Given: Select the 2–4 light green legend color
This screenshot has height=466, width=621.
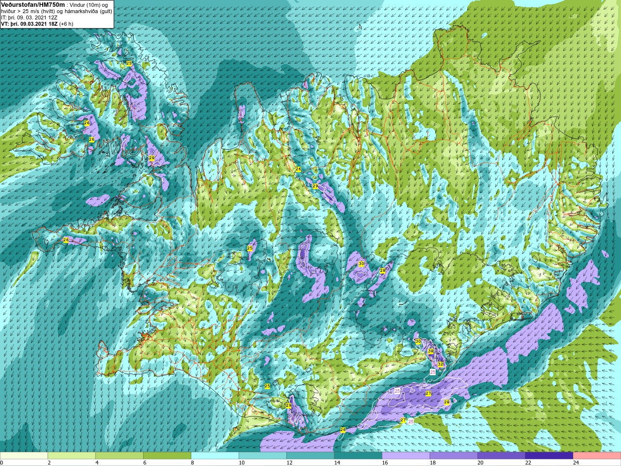Looking at the screenshot, I should point(72,456).
